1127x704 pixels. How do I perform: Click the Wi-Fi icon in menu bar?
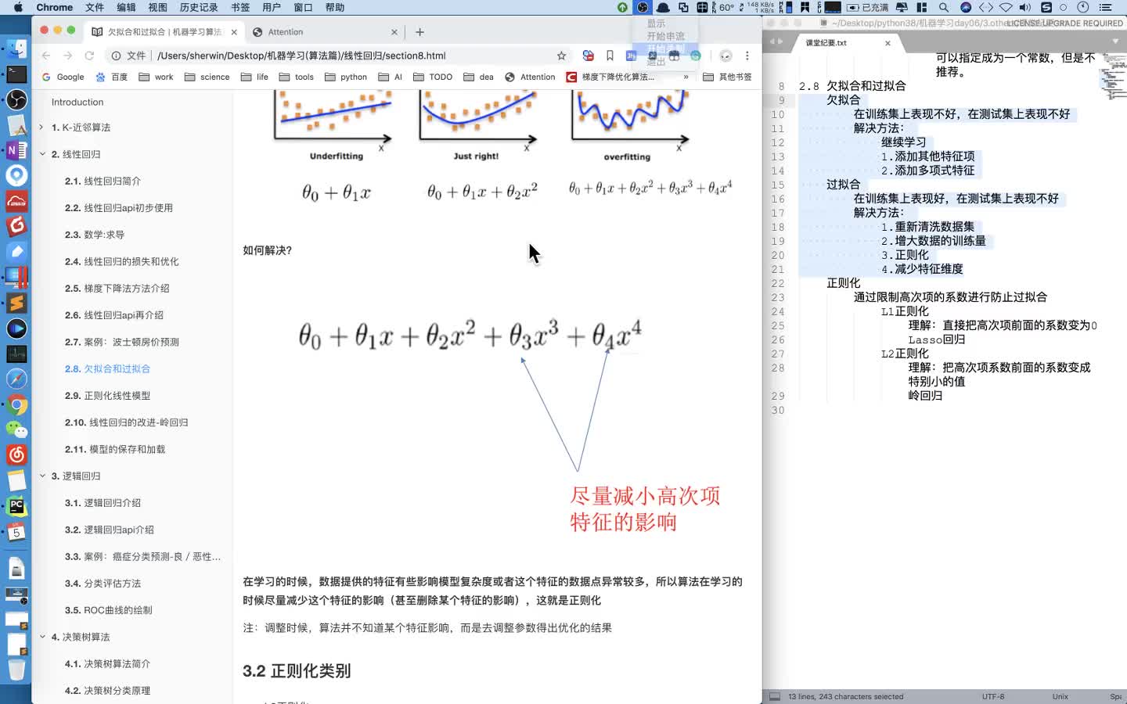(x=1006, y=7)
